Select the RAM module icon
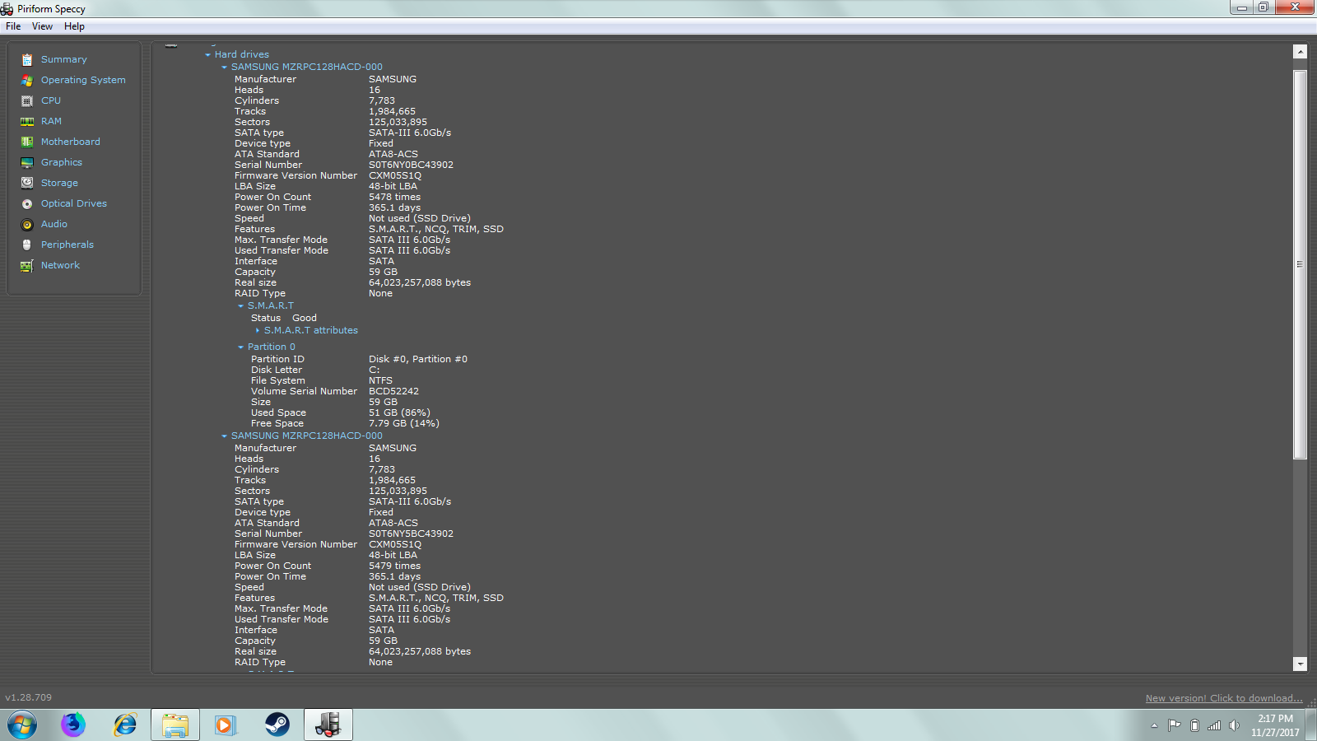Screen dimensions: 1317x741 27,121
